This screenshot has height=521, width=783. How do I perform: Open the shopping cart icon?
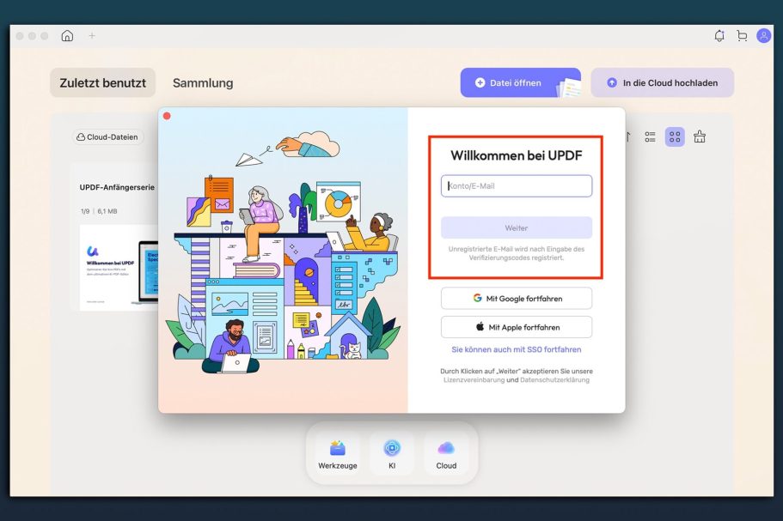click(742, 36)
